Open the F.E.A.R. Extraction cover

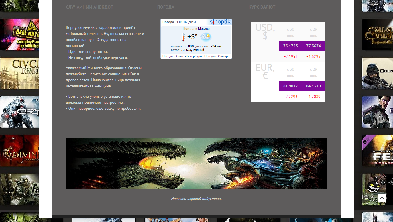tap(378, 151)
